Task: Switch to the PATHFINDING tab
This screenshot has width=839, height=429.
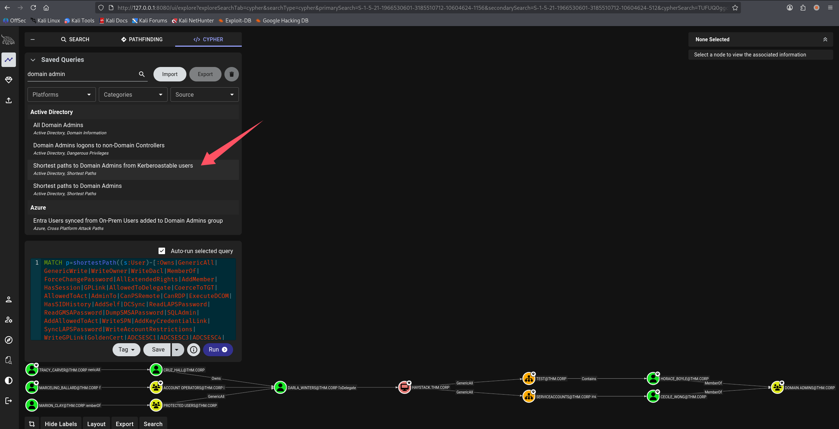Action: pos(142,39)
